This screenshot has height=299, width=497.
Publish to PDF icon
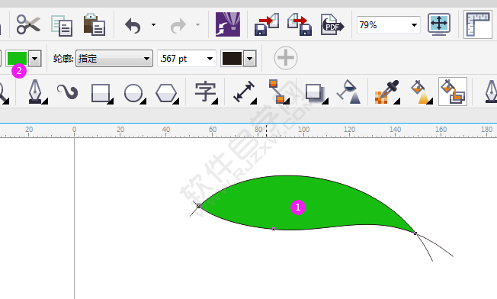coord(332,24)
